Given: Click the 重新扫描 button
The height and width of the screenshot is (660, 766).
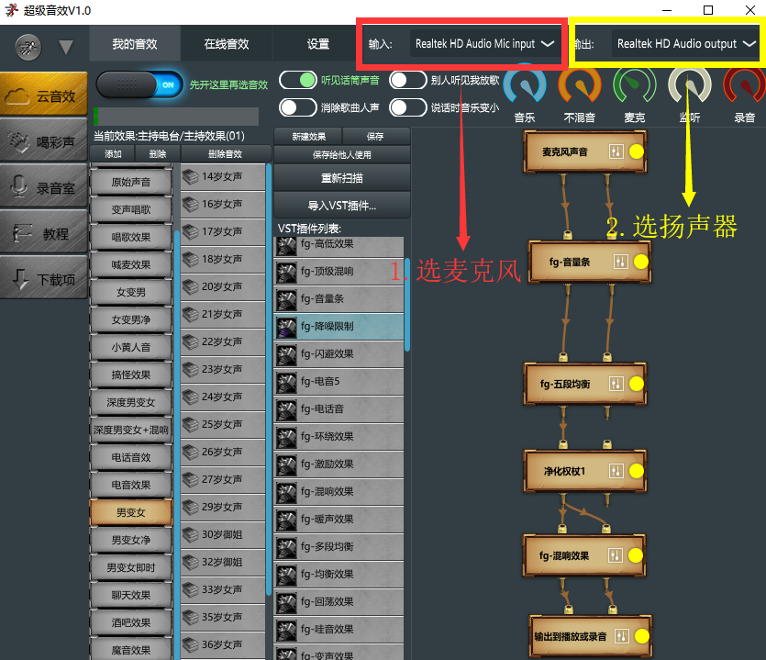Looking at the screenshot, I should [342, 178].
